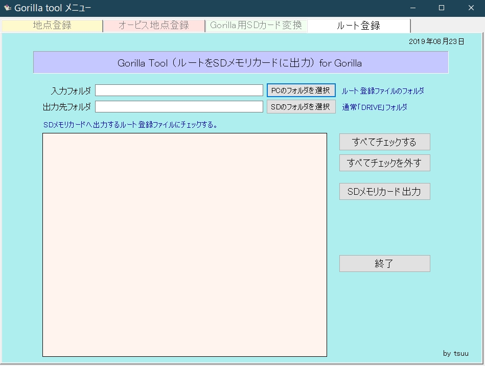Select the Gorilla用SDカード変換 tab
Image resolution: width=485 pixels, height=366 pixels.
click(x=256, y=26)
